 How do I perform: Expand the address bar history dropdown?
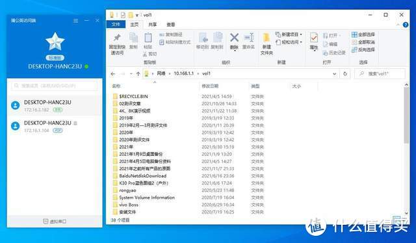pyautogui.click(x=334, y=74)
